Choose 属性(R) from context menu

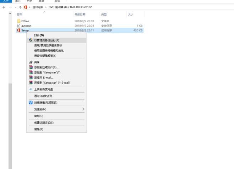pyautogui.click(x=56, y=129)
